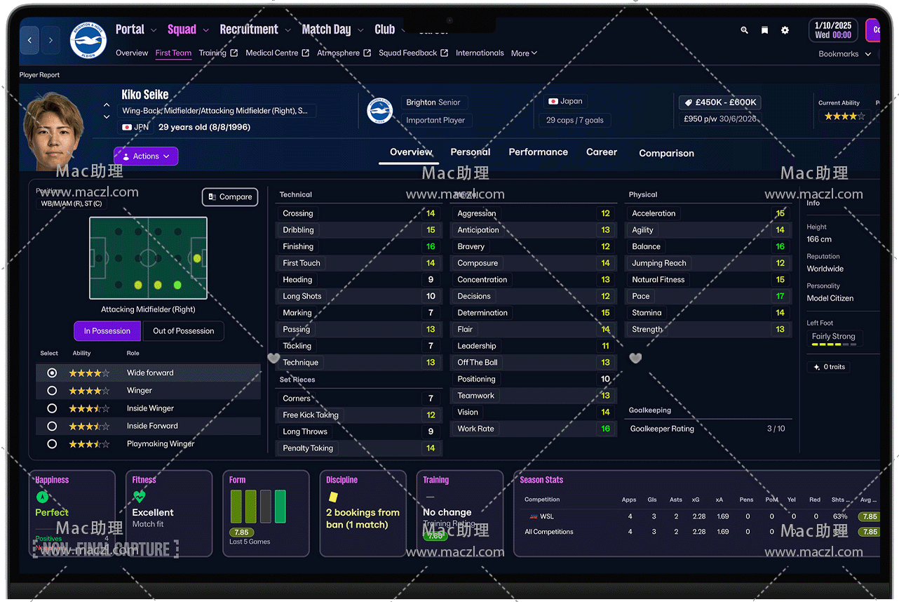Go forward with the right arrow button
This screenshot has width=899, height=602.
tap(50, 41)
